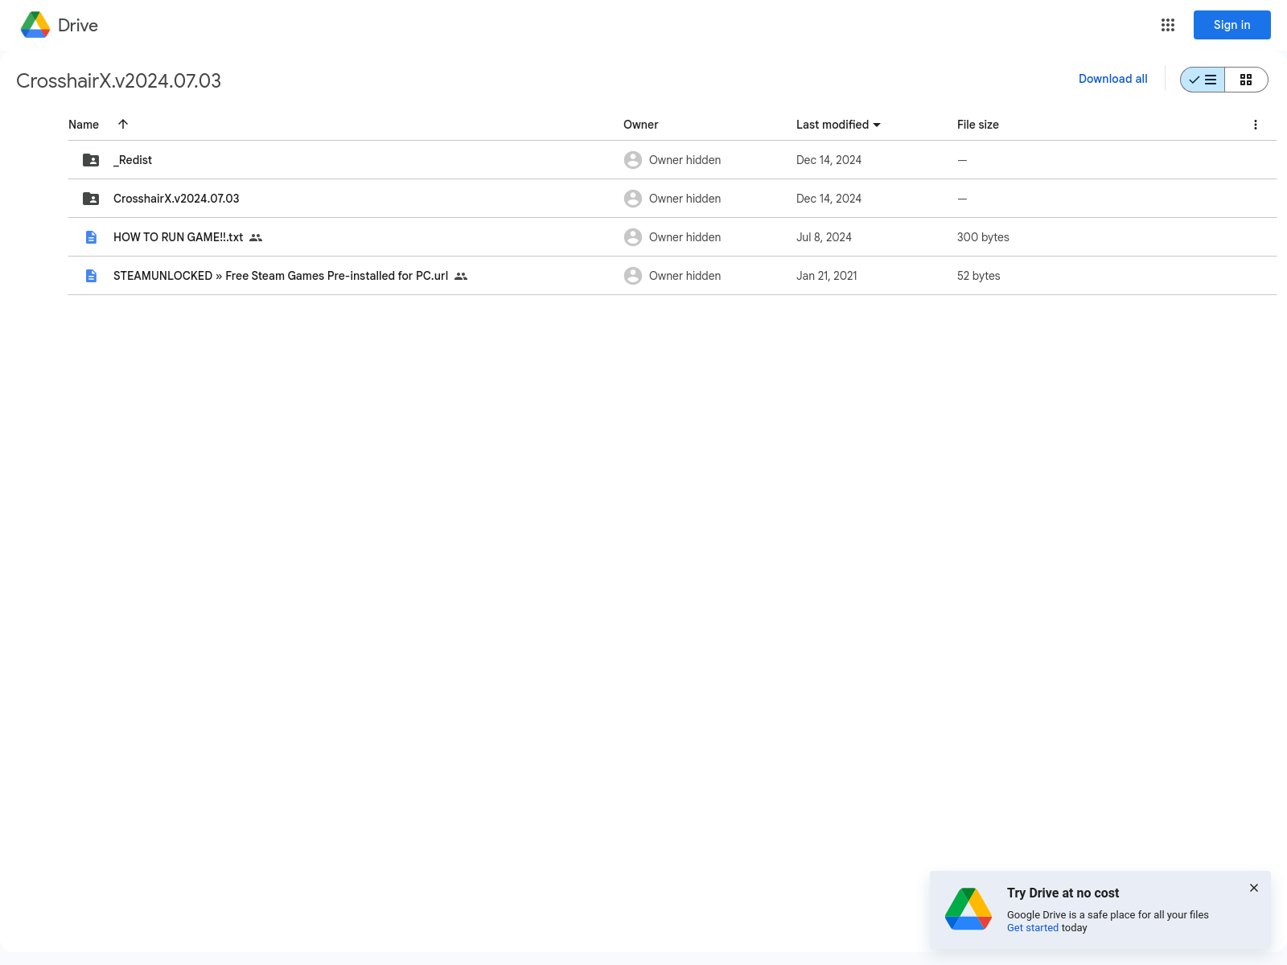Click Try Drive at no cost heading

1063,893
